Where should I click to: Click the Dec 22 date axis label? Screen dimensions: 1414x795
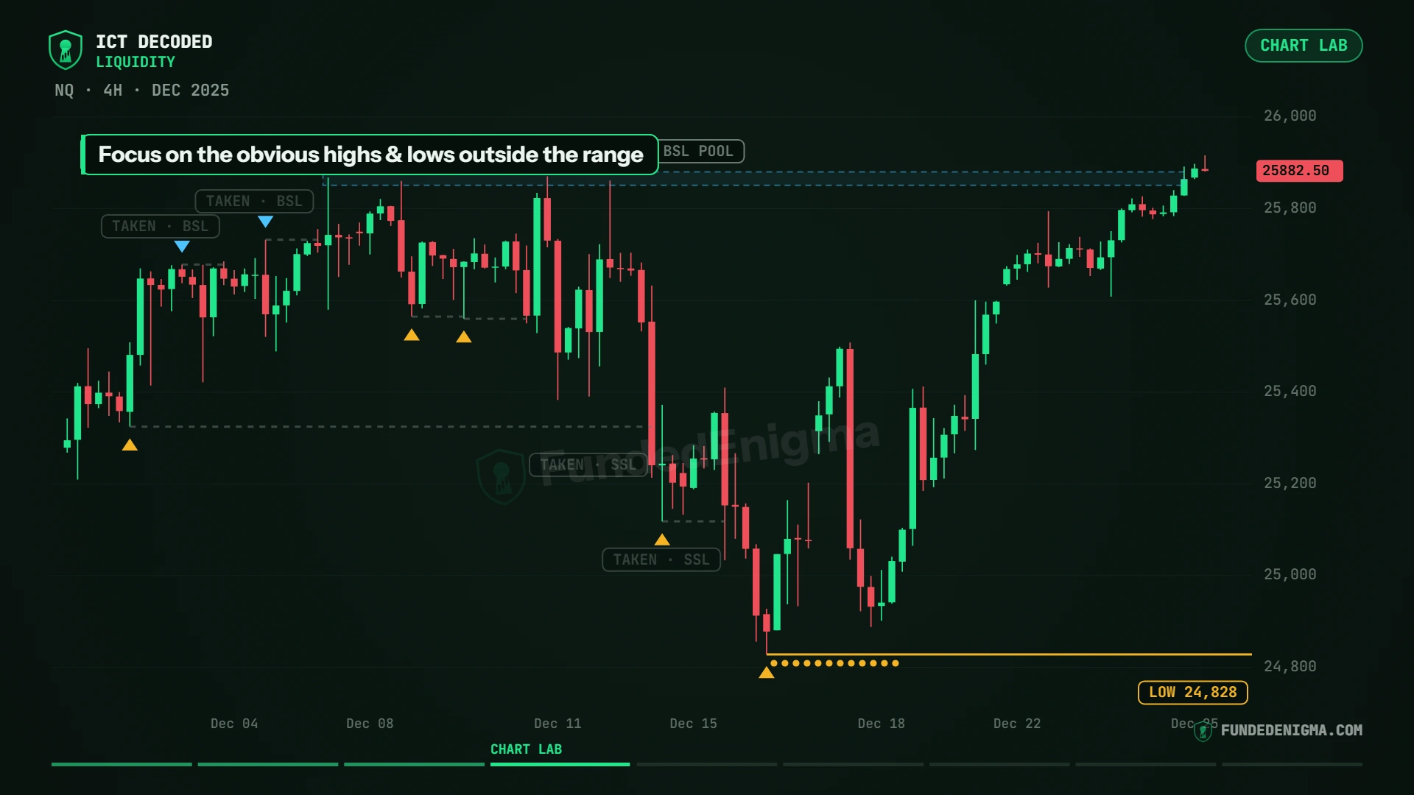click(1017, 724)
